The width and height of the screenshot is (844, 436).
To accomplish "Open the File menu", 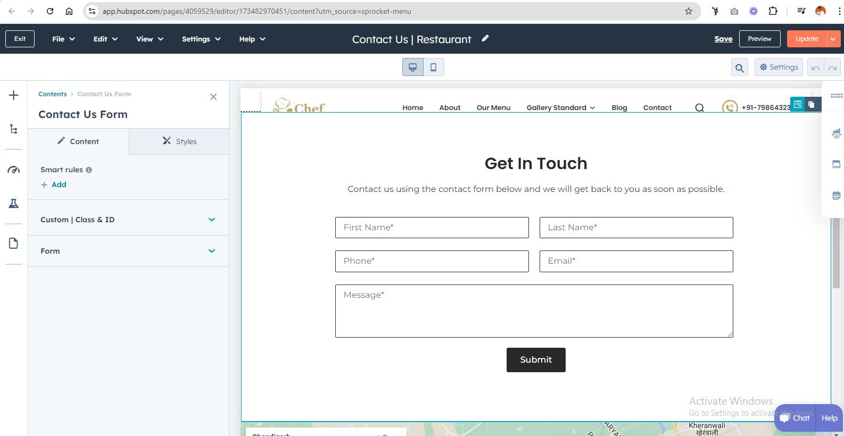I will pyautogui.click(x=63, y=39).
